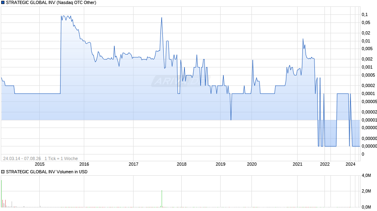
Task: Click the 0,0005 price axis label
Action: point(368,75)
